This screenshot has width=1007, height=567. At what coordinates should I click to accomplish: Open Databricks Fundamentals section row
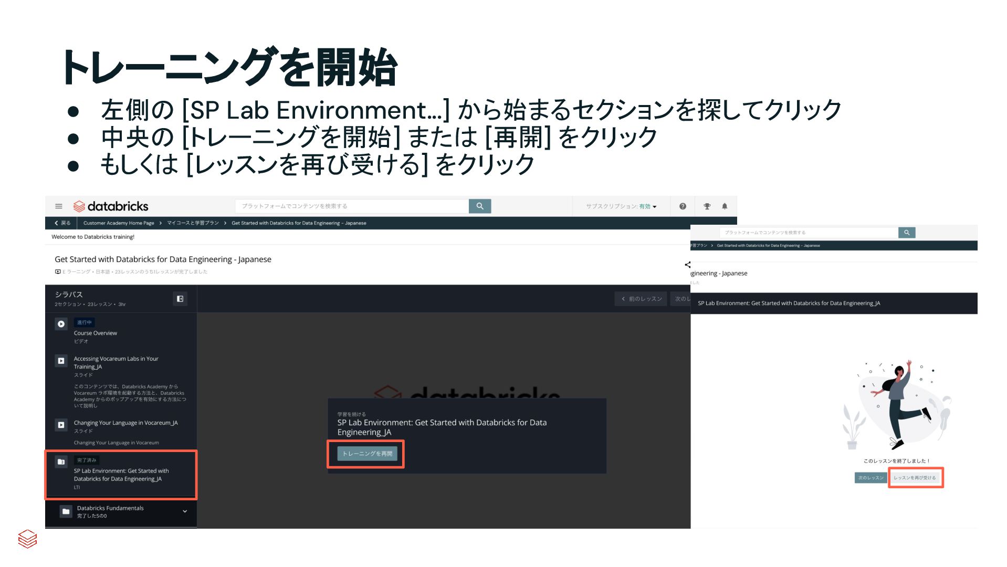[121, 512]
